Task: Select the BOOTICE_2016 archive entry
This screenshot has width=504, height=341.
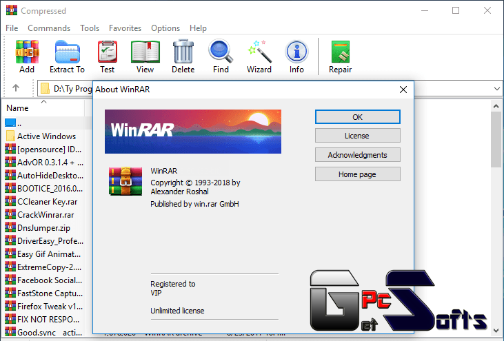Action: tap(44, 189)
